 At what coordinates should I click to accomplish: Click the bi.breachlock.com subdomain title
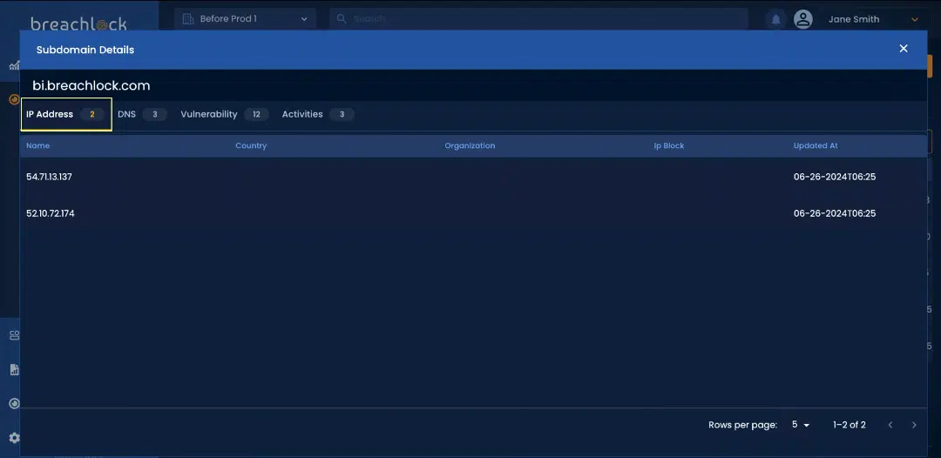pos(91,85)
